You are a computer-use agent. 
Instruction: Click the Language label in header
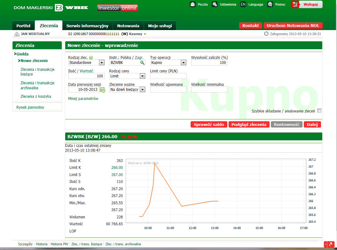click(x=256, y=4)
